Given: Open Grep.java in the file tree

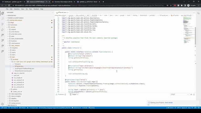Looking at the screenshot, I should (x=18, y=64).
